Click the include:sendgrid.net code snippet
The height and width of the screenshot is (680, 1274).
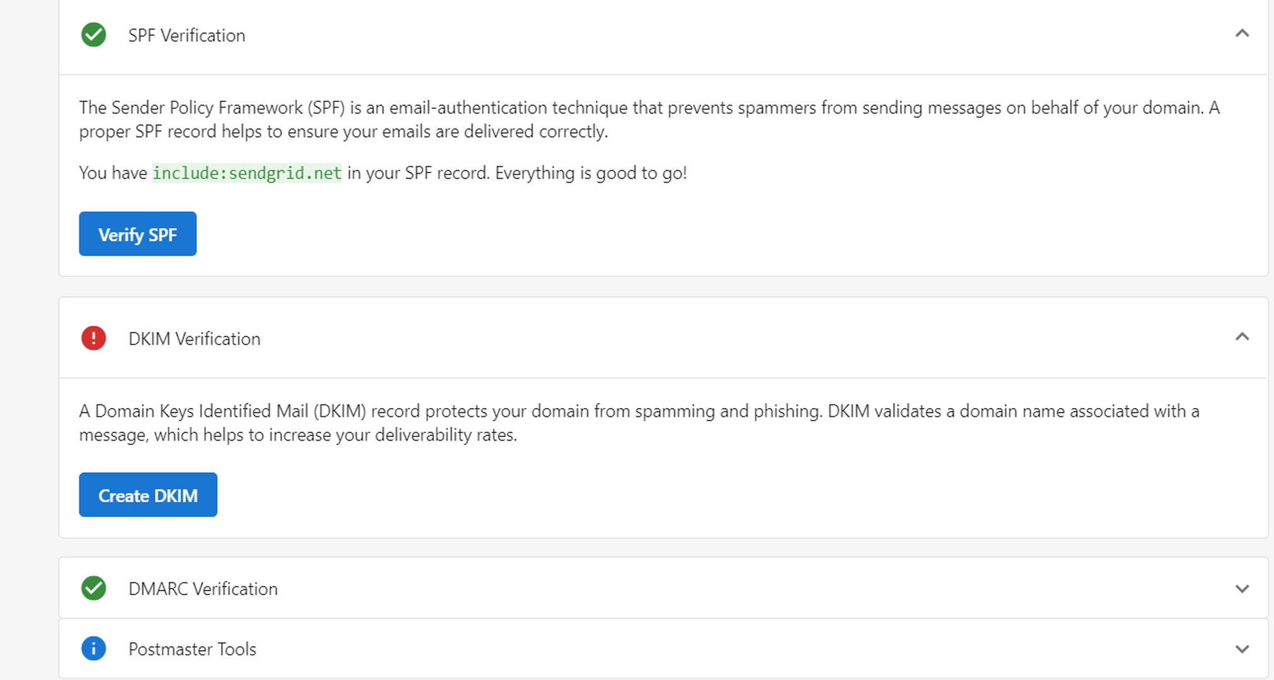pyautogui.click(x=247, y=173)
